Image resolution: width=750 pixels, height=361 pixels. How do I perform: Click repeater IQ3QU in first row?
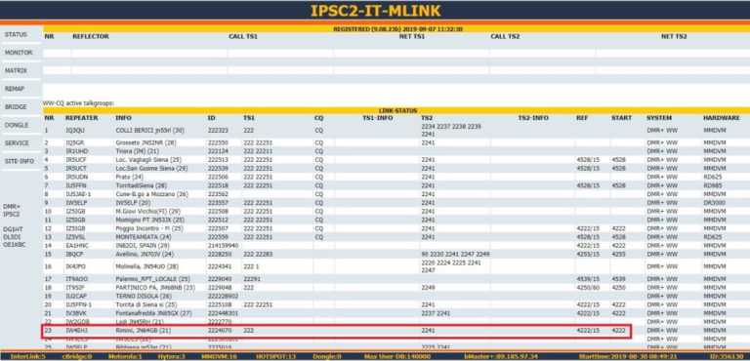pos(75,130)
